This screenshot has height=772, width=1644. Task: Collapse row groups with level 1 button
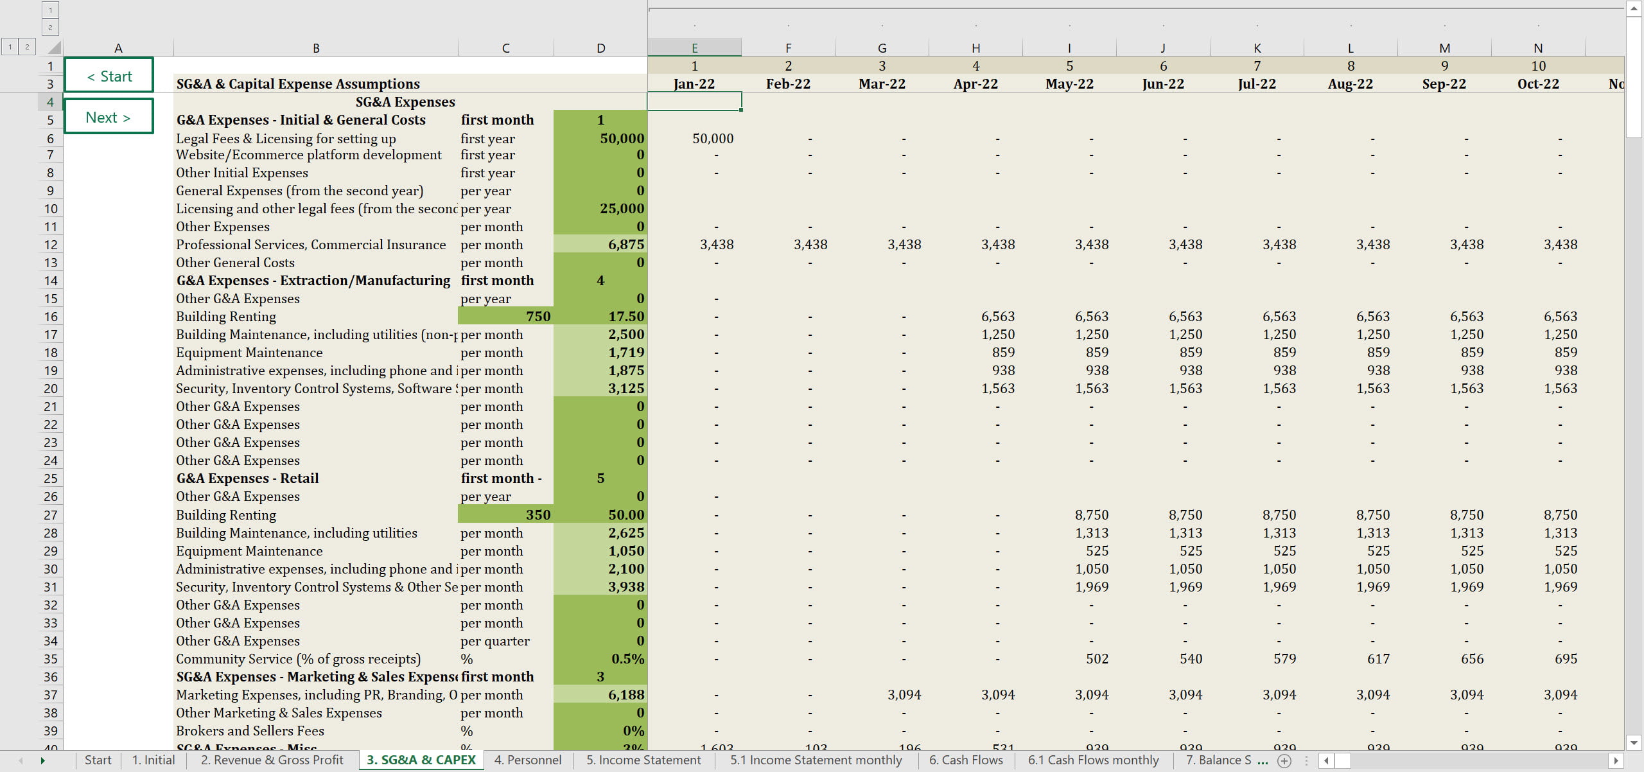(10, 46)
